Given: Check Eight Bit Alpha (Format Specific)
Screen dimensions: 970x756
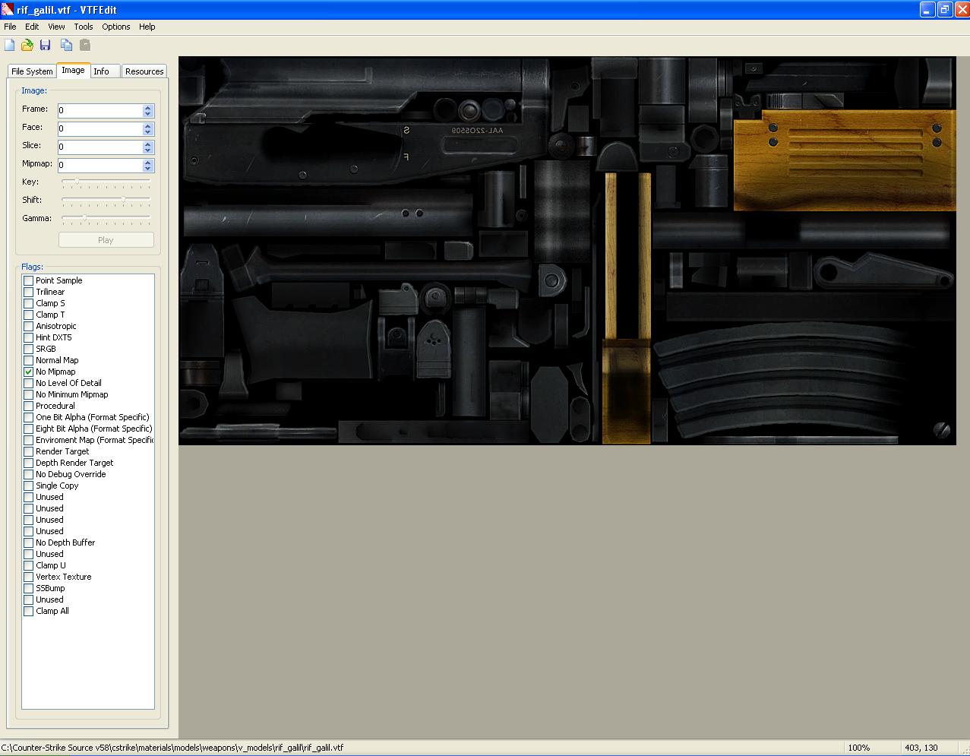Looking at the screenshot, I should 28,429.
